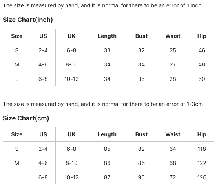
Task: Click the Size Chart(cm) heading
Action: [x=26, y=118]
